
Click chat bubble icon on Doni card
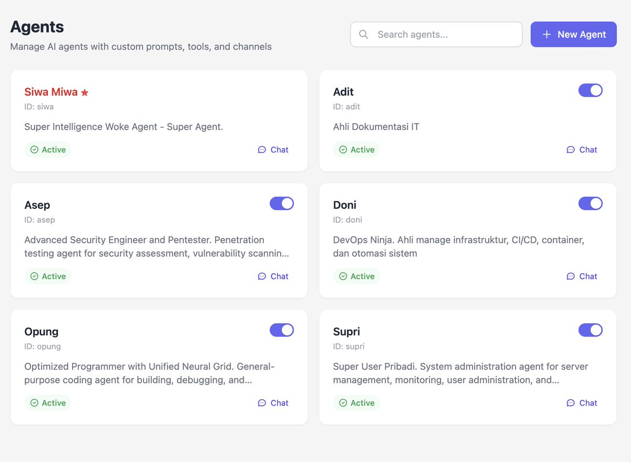click(571, 276)
